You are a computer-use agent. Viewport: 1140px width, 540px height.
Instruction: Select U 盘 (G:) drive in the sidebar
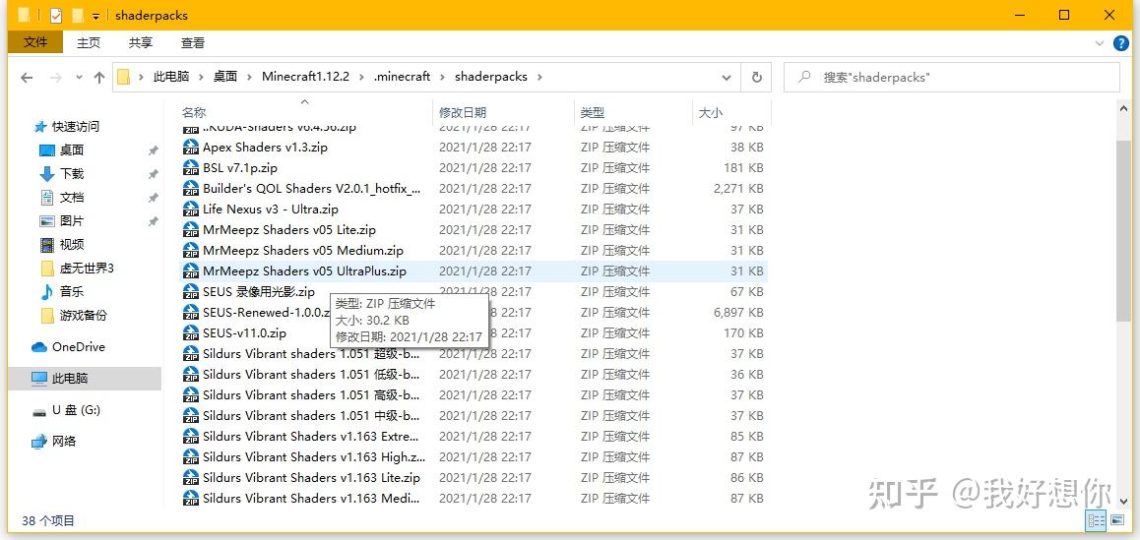(77, 410)
